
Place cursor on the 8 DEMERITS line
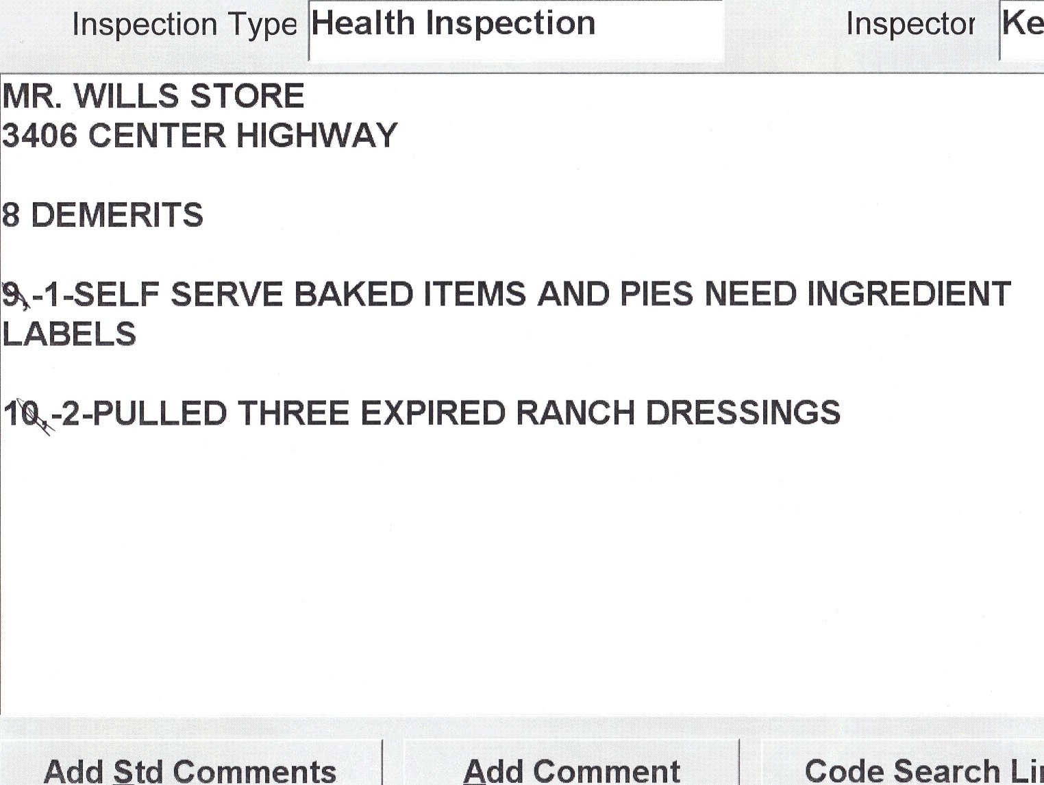point(103,215)
